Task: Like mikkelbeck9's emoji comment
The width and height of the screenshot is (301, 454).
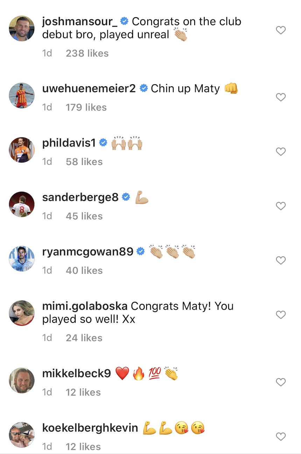Action: (281, 382)
